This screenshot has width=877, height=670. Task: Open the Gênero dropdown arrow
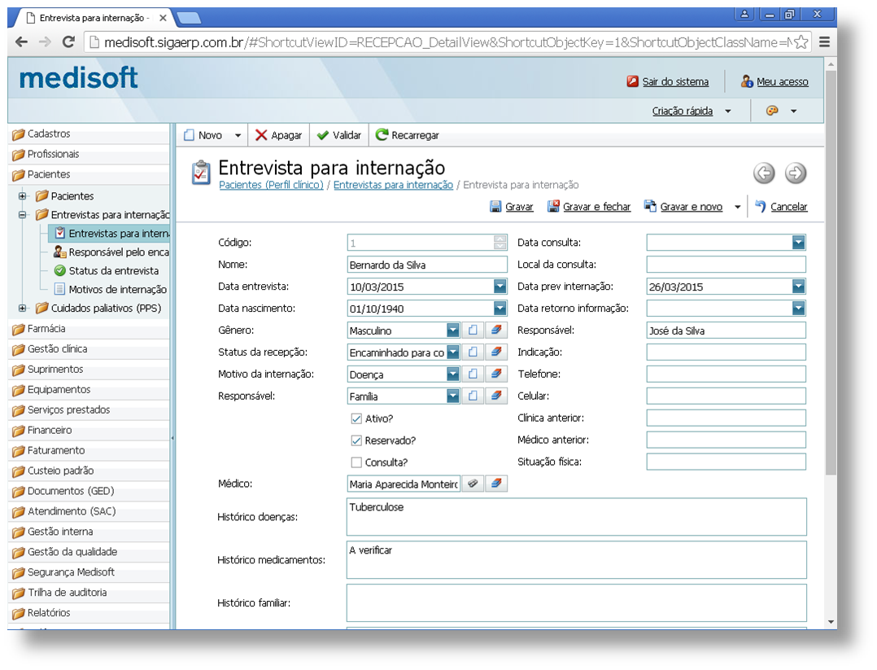click(453, 331)
